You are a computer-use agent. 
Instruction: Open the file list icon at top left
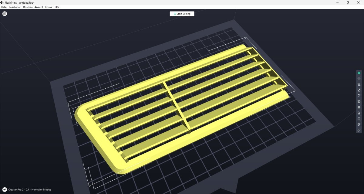(5, 14)
